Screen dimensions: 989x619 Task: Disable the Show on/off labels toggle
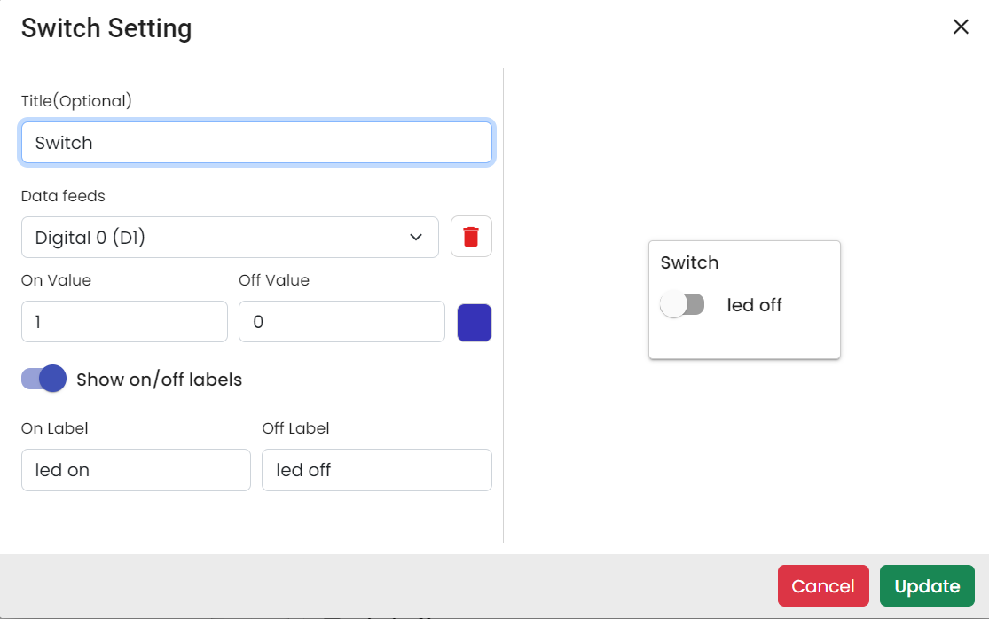point(44,380)
